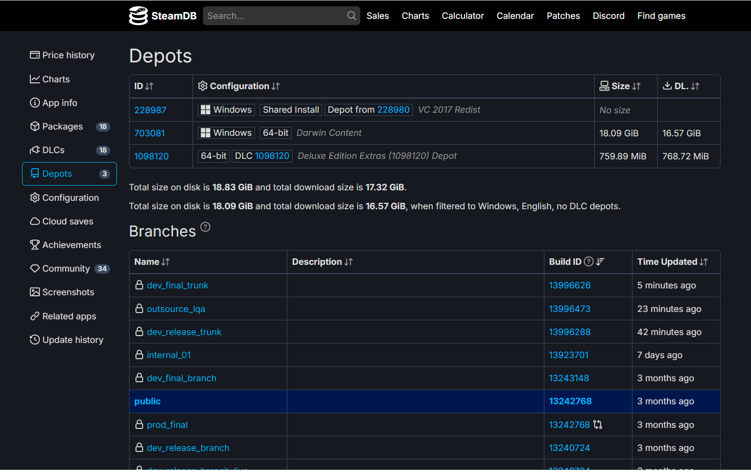Open Packages in the sidebar

click(69, 126)
